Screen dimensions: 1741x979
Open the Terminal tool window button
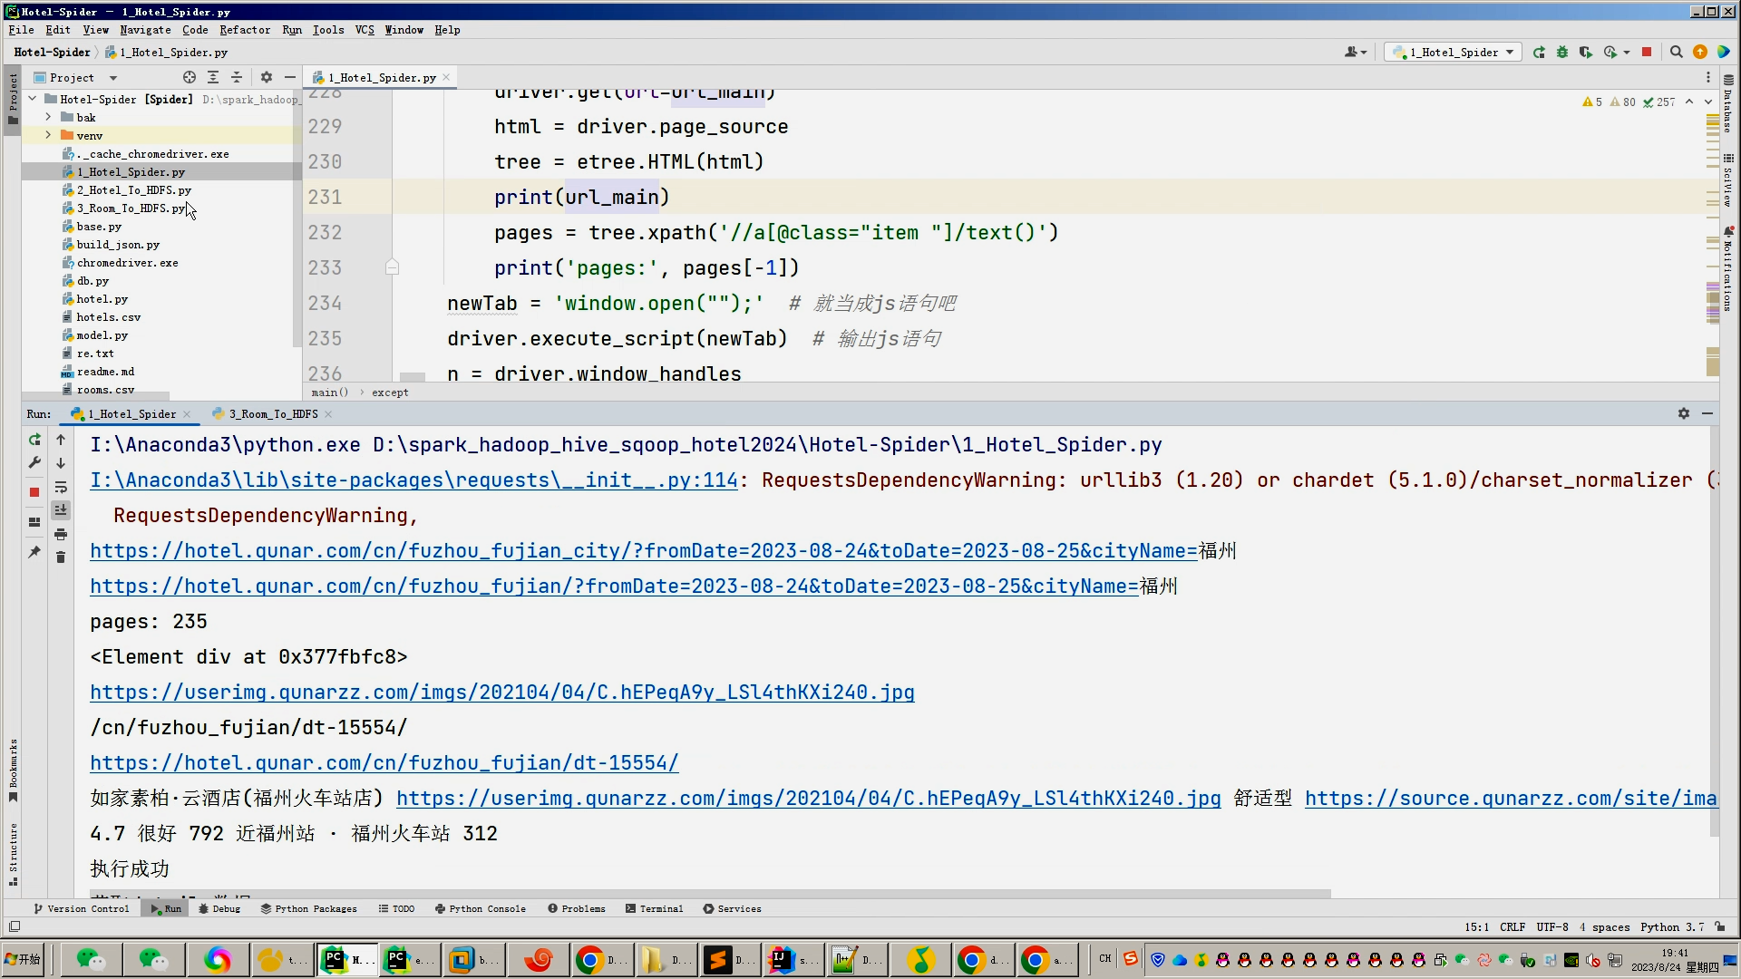pyautogui.click(x=654, y=908)
